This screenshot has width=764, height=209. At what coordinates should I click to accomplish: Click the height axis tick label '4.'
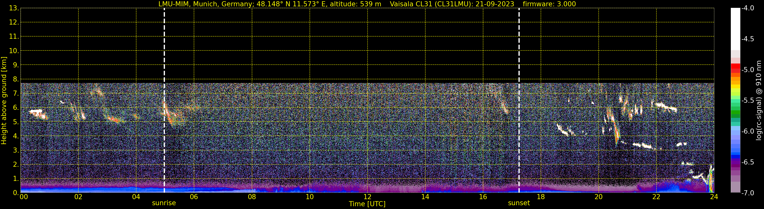click(x=16, y=136)
